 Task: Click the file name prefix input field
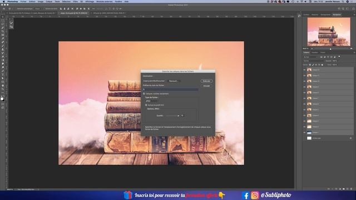[x=171, y=89]
